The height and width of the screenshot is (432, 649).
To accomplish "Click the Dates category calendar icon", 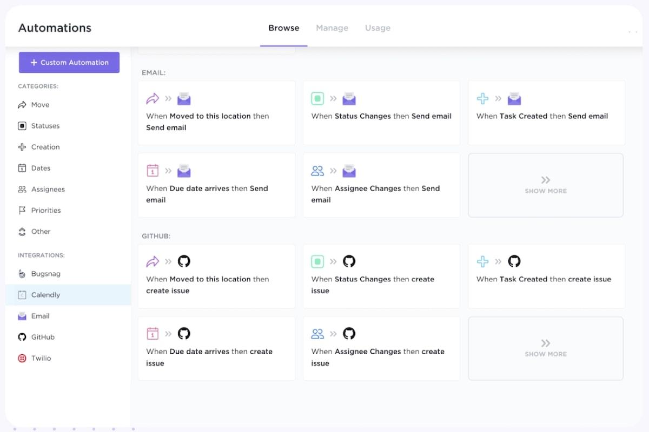I will click(x=22, y=168).
